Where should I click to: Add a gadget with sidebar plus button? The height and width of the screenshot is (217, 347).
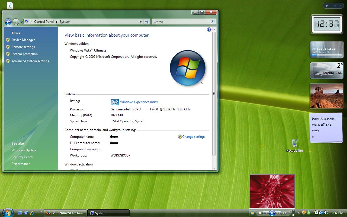click(327, 6)
